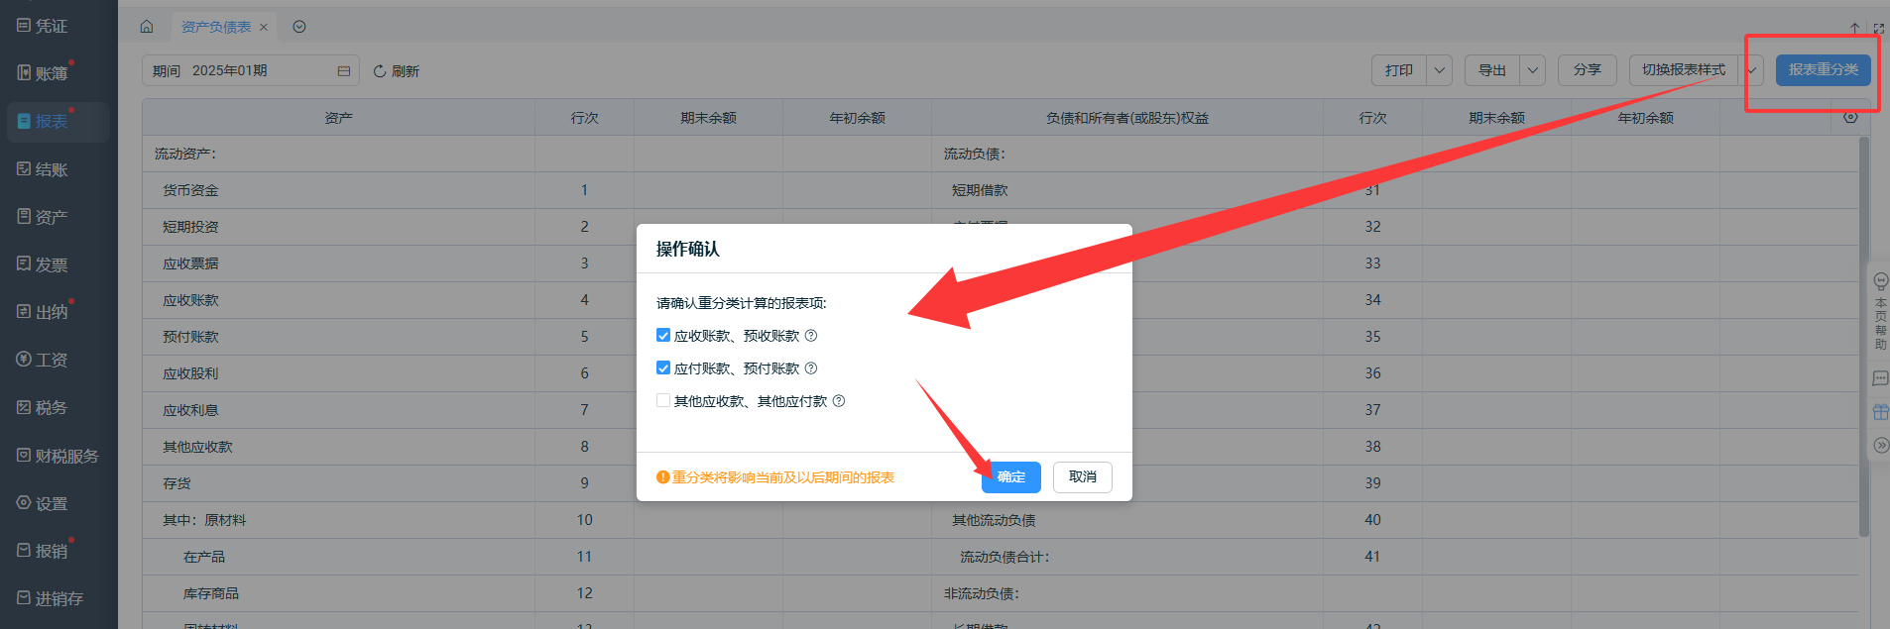Open 结账 in the left sidebar
Image resolution: width=1890 pixels, height=629 pixels.
pyautogui.click(x=52, y=169)
